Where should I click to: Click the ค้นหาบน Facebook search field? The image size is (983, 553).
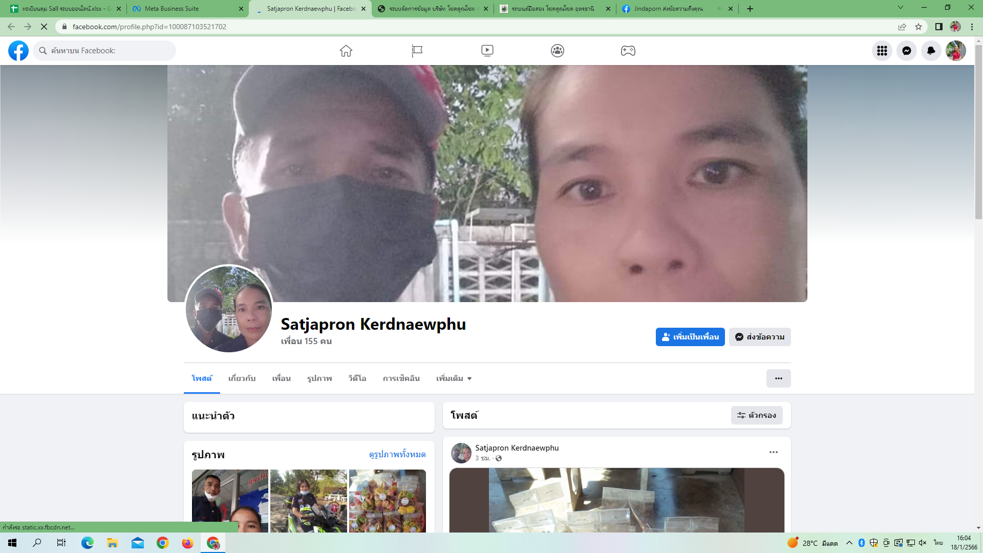(108, 51)
